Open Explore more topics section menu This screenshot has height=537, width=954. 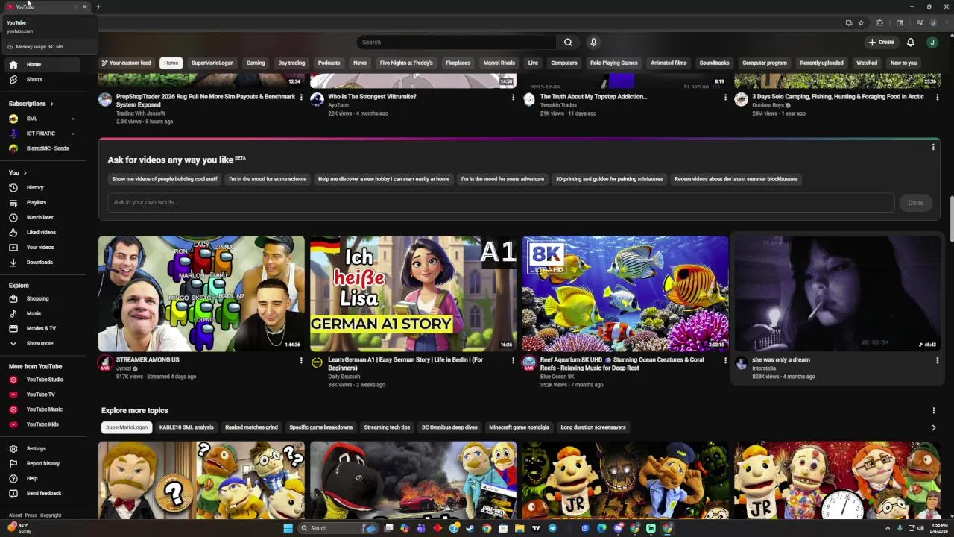[933, 410]
